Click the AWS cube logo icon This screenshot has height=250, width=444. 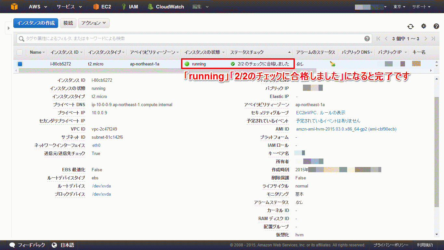click(14, 7)
